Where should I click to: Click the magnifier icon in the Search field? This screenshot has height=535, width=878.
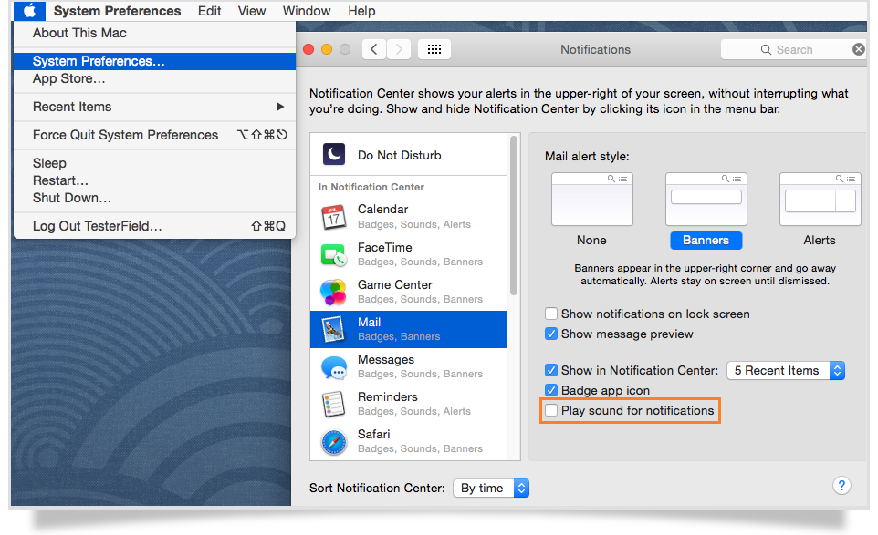coord(766,50)
